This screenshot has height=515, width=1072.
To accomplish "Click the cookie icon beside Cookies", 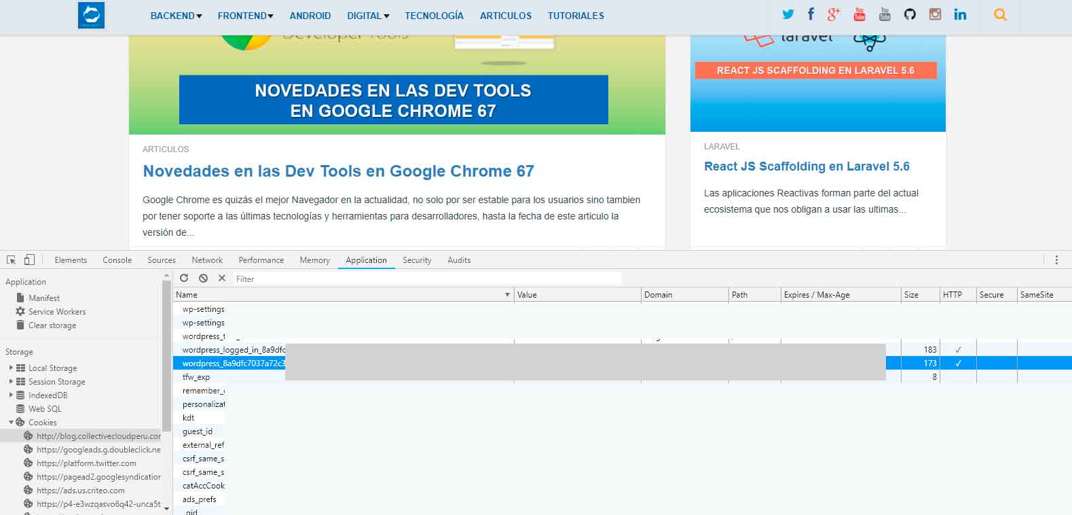I will pos(20,422).
